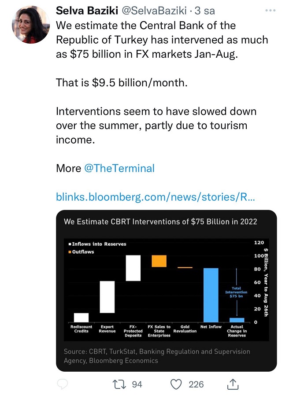
Task: Click the white Inflows into Reserves legend marker
Action: click(69, 244)
